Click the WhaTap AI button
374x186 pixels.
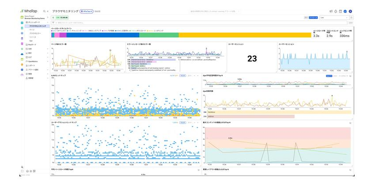tap(87, 11)
